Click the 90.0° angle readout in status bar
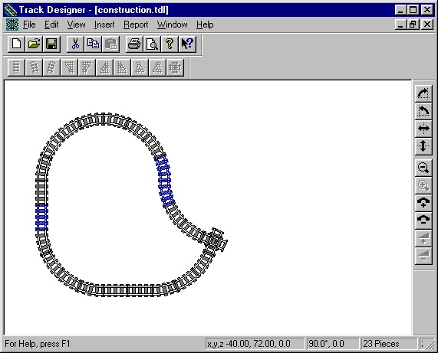 332,344
